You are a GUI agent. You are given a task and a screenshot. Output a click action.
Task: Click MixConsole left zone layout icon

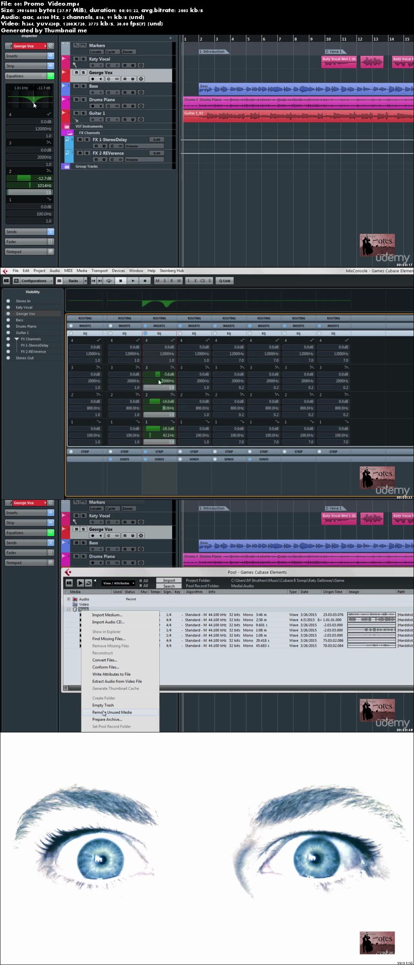click(x=6, y=281)
